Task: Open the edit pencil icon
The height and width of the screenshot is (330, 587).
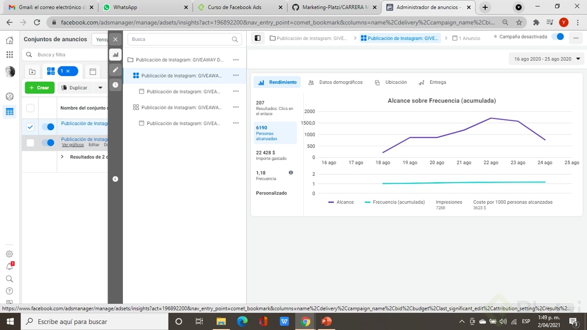Action: [115, 70]
